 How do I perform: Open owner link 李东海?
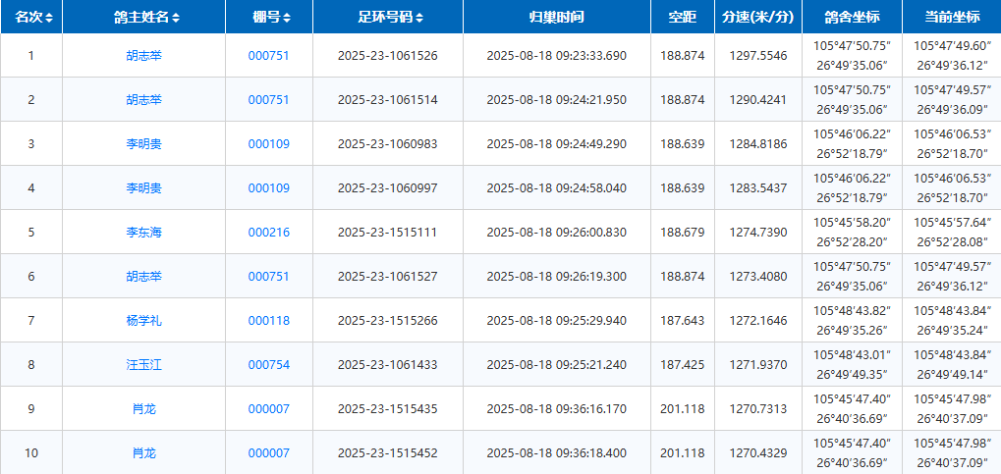pos(143,233)
